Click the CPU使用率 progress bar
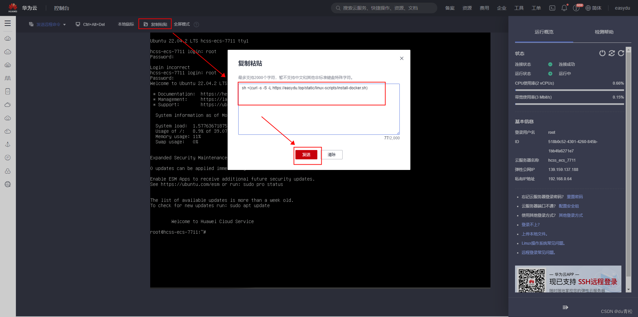Viewport: 638px width, 317px height. [x=570, y=90]
